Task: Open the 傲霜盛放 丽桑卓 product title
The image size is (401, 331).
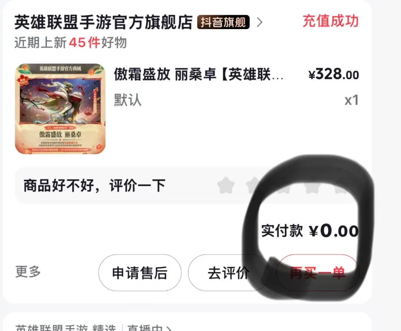Action: [198, 74]
